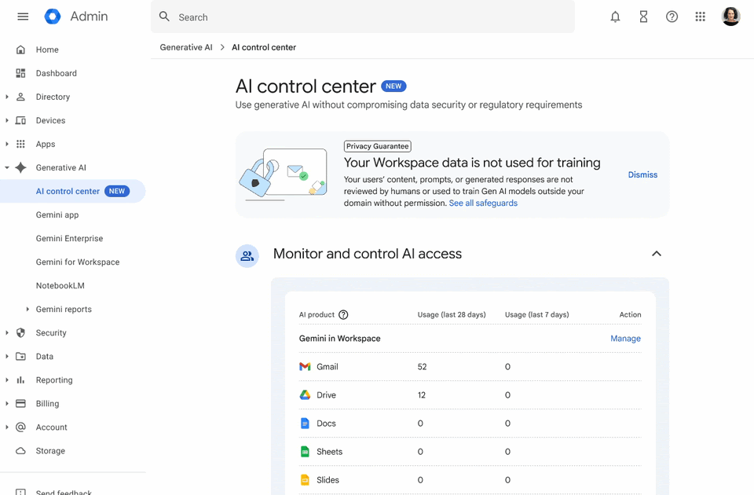Click the NEW badge beside page title
The width and height of the screenshot is (754, 495).
pos(393,86)
